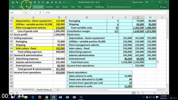
Task: Click the zoom in plus button
Action: 162,93
